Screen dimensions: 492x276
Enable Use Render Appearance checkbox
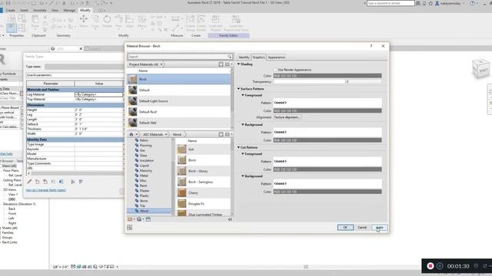tap(275, 70)
